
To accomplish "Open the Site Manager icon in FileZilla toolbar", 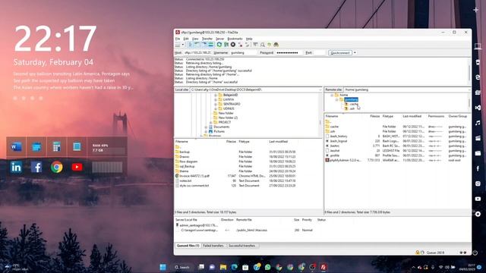I will [x=178, y=45].
